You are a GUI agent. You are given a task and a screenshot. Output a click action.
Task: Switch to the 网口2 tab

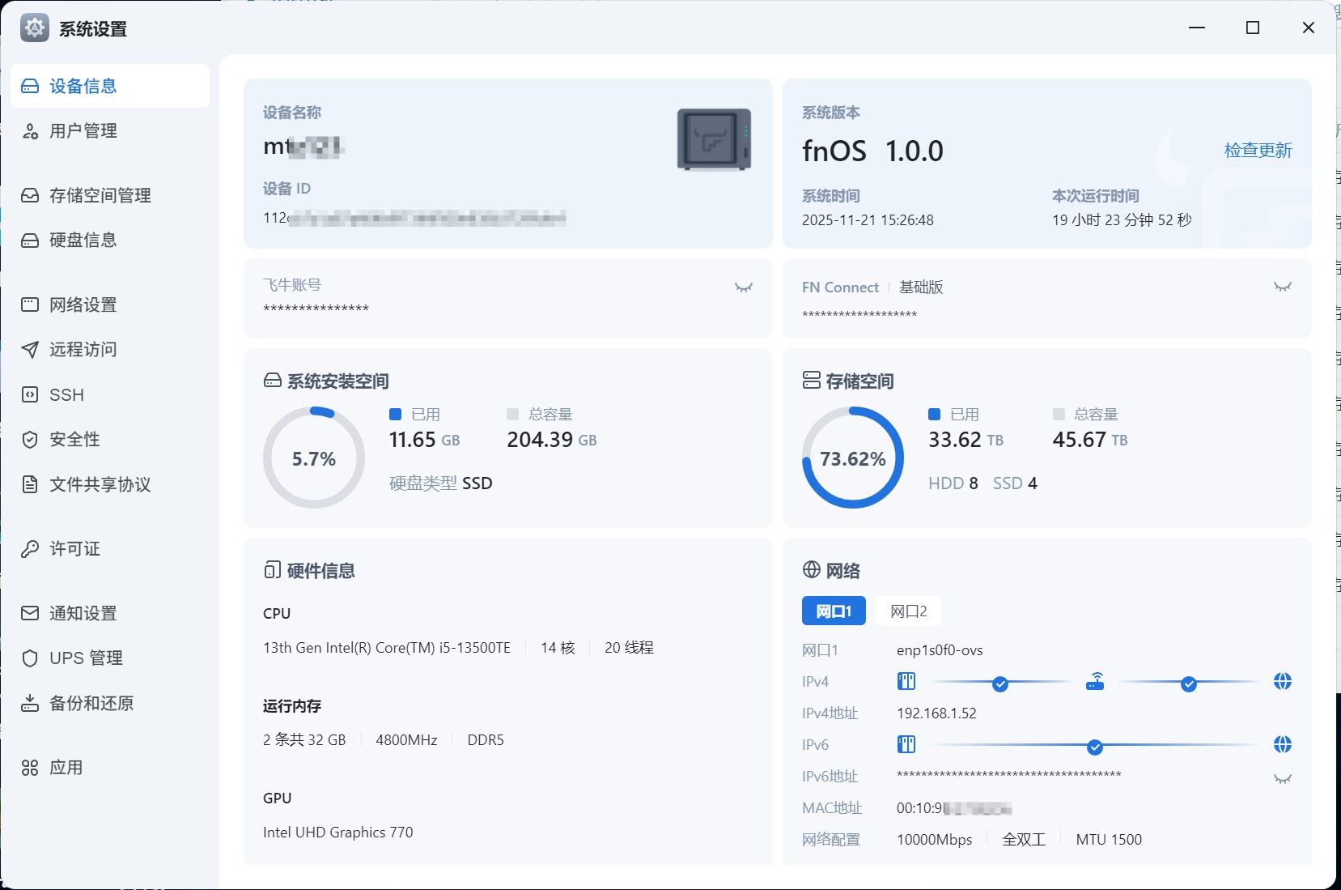pyautogui.click(x=908, y=611)
